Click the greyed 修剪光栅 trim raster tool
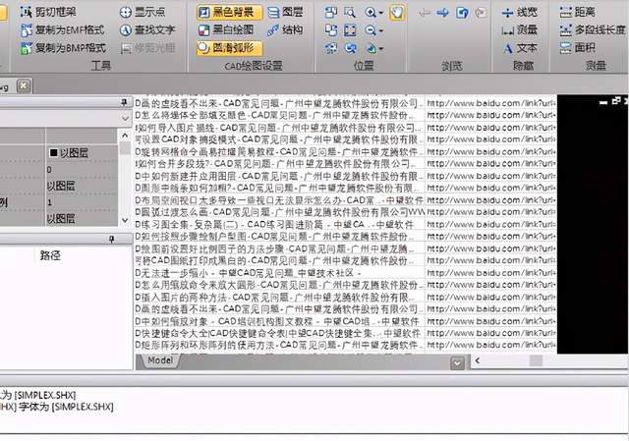 tap(148, 48)
